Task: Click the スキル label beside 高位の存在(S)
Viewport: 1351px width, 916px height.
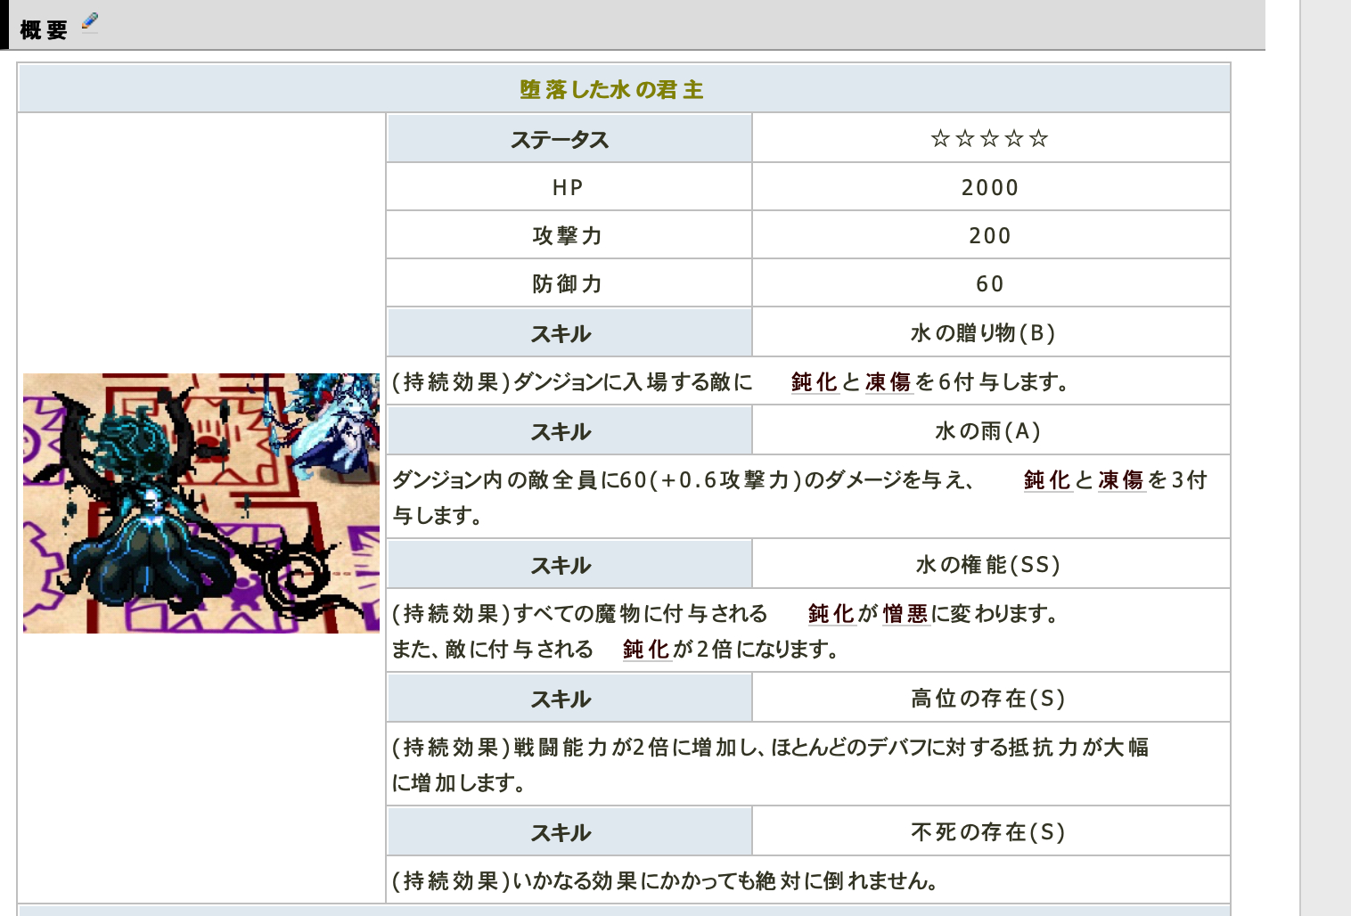Action: [x=569, y=699]
